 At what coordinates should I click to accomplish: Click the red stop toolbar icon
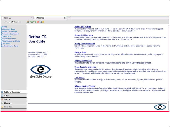click(x=38, y=22)
